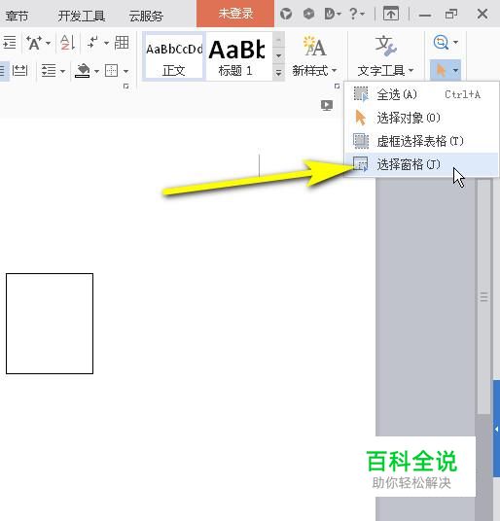Click the not logged in button
500x521 pixels.
coord(235,14)
